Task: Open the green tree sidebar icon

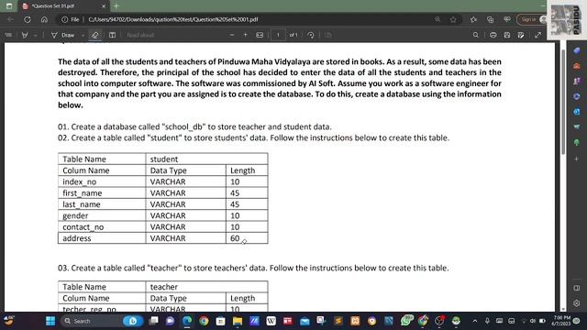Action: pos(577,142)
